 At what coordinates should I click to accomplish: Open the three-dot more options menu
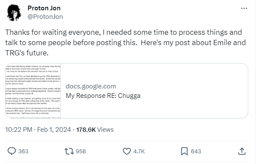click(244, 8)
